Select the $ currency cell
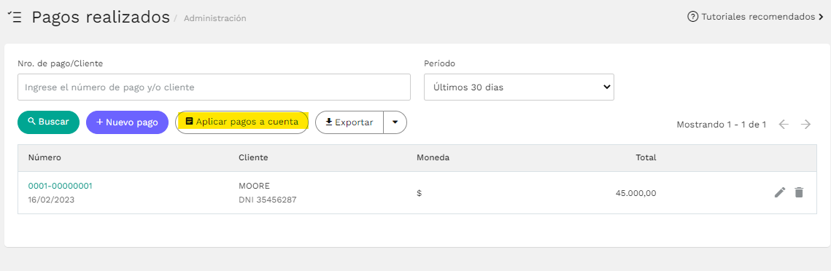The width and height of the screenshot is (831, 271). click(x=420, y=193)
